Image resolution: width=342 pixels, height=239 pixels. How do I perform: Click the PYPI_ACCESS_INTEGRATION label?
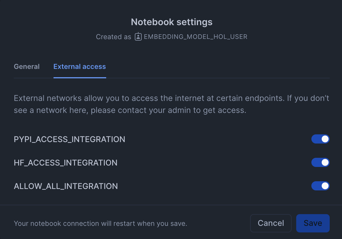coord(70,139)
